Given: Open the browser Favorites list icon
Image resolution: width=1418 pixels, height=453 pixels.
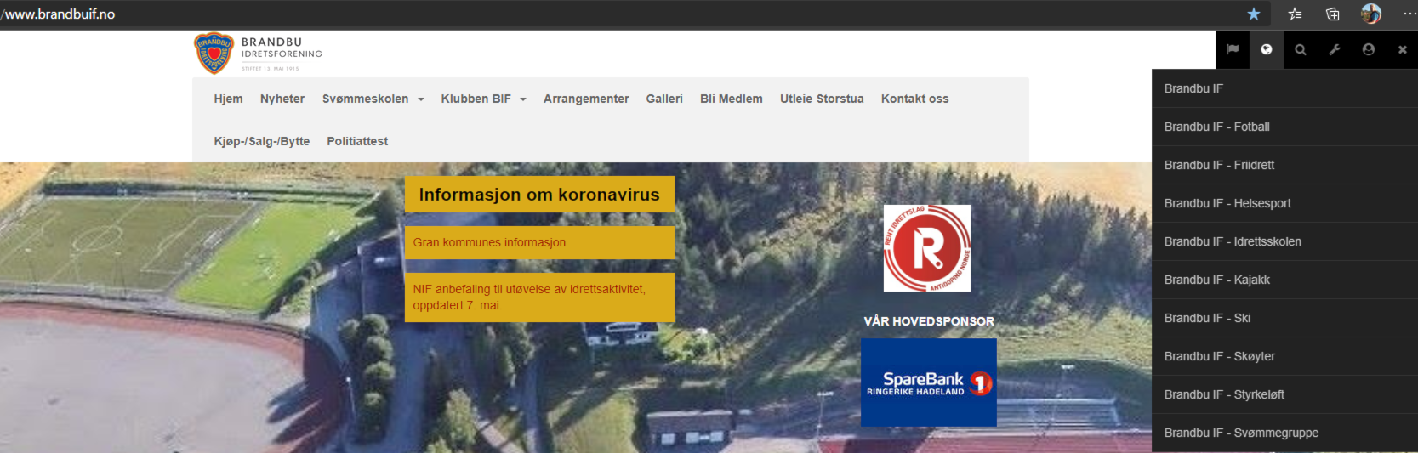Looking at the screenshot, I should tap(1295, 14).
